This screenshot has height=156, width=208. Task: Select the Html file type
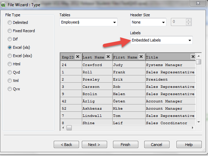[x=14, y=64]
